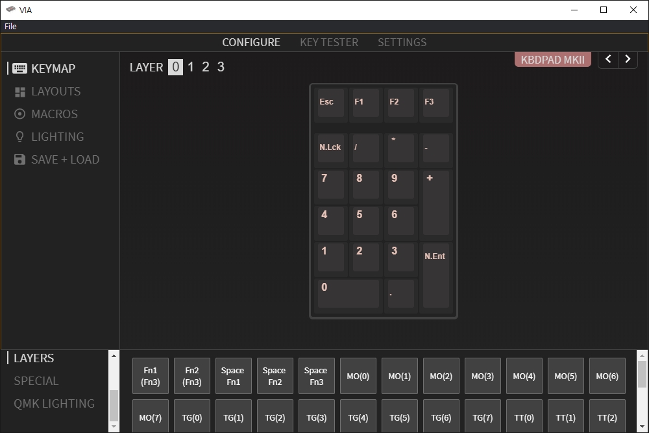Screen dimensions: 649x433
Task: Select Layer 1
Action: 191,67
